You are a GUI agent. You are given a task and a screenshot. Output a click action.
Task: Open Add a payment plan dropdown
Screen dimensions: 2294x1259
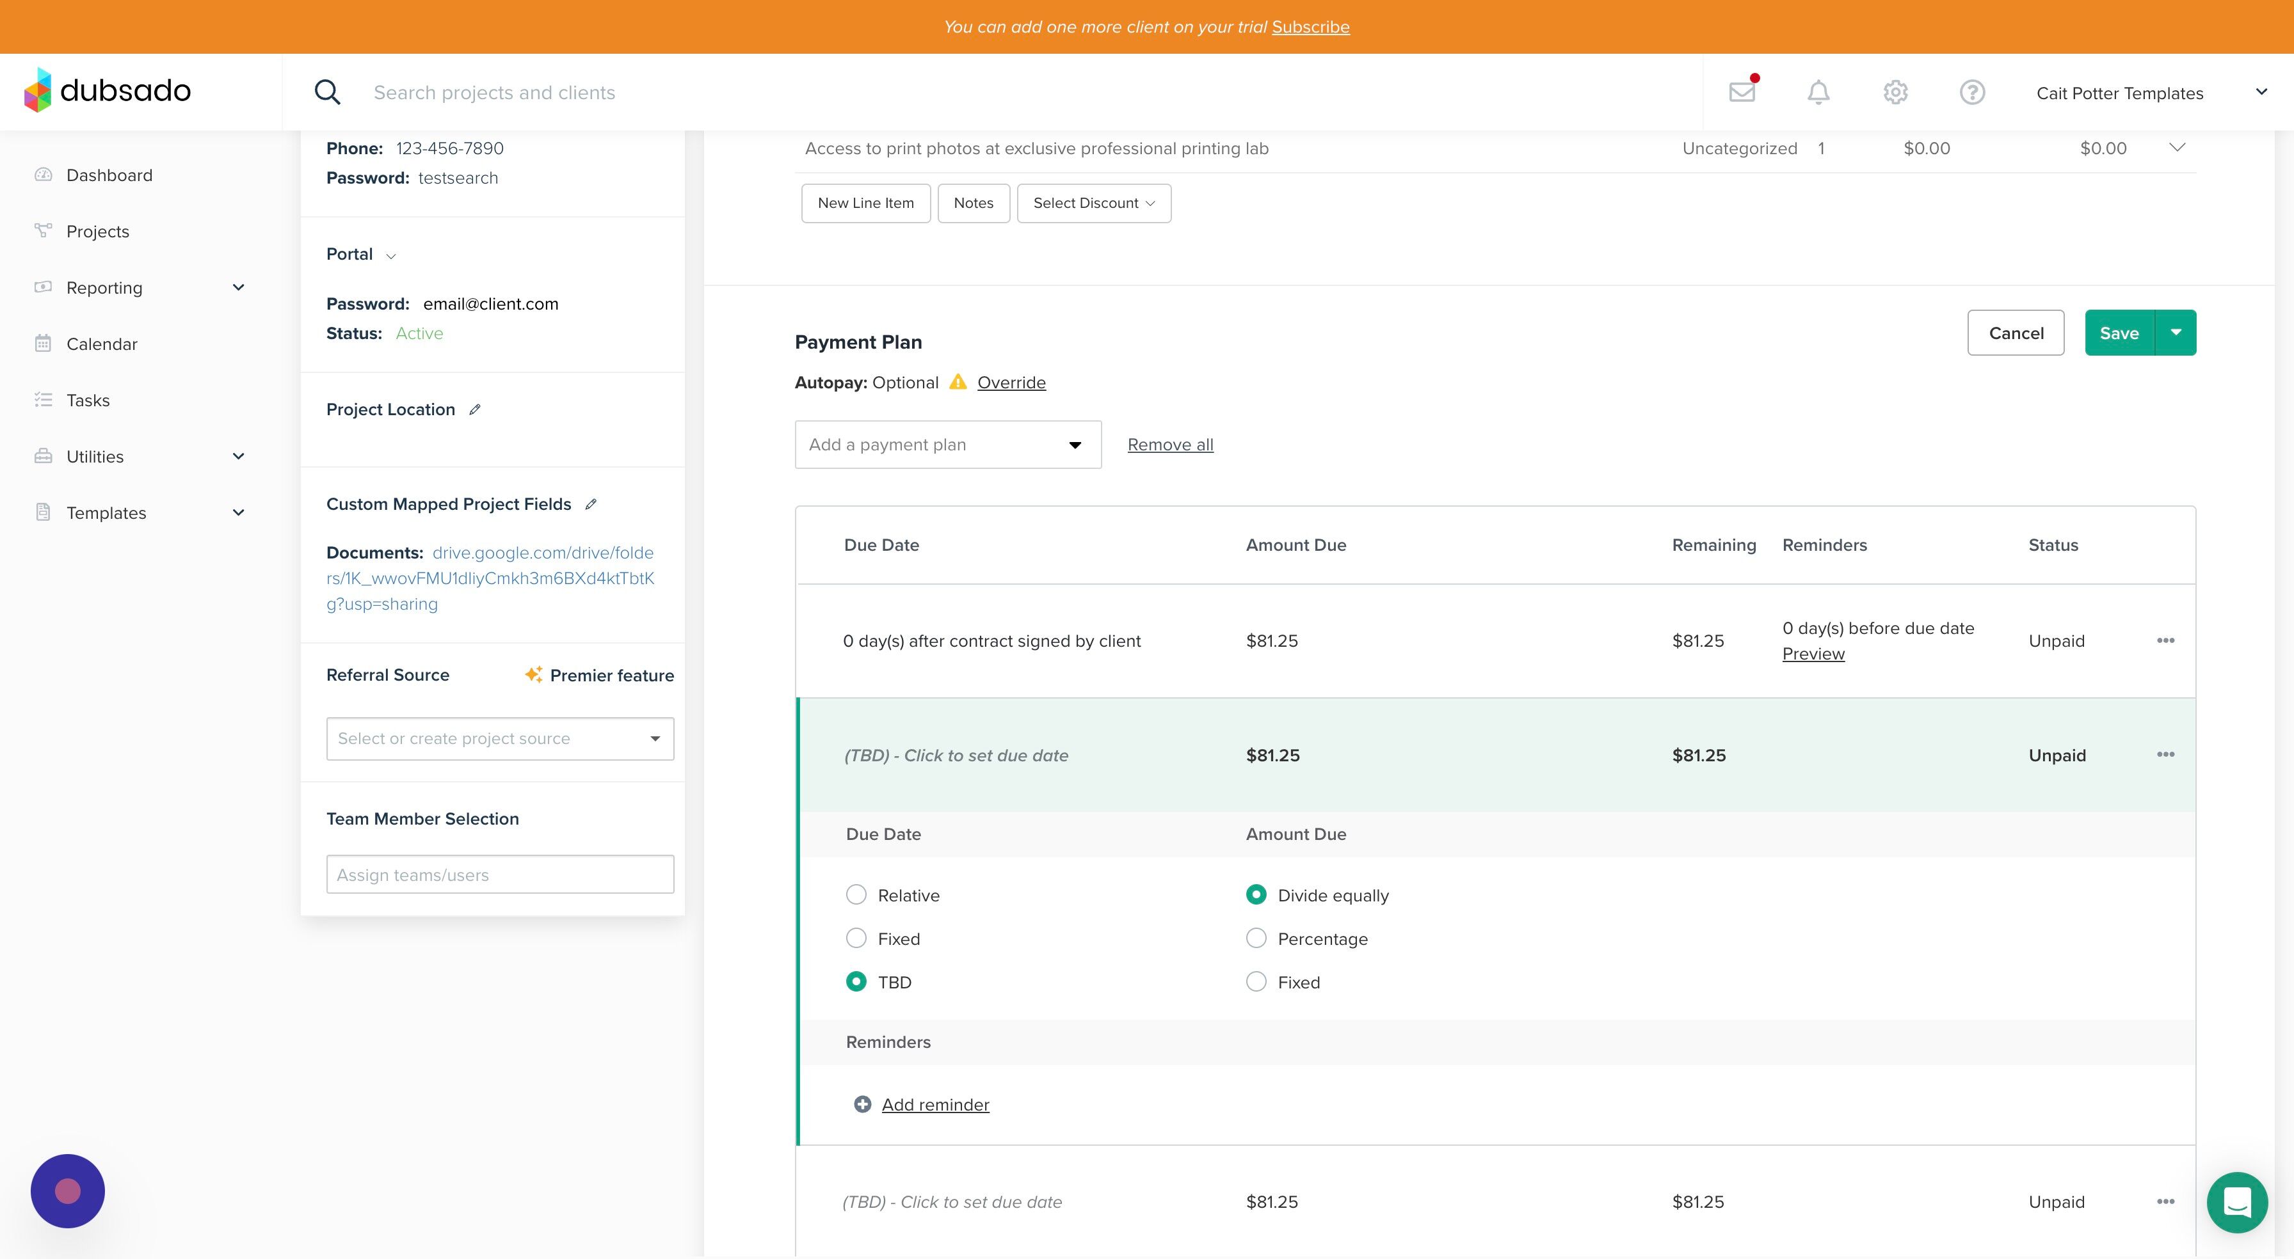(947, 445)
